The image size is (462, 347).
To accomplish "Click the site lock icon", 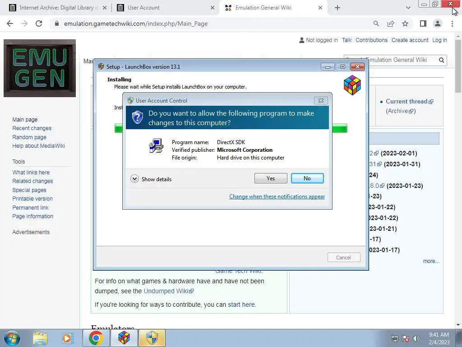I will pos(57,23).
